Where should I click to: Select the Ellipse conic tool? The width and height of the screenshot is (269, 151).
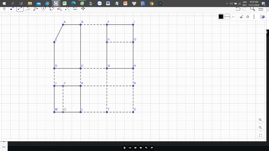point(51,9)
